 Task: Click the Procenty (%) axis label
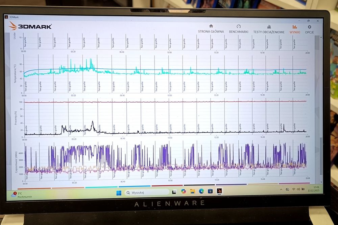point(16,118)
